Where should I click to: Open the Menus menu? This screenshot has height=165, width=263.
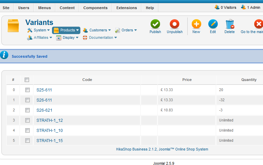[x=45, y=8]
